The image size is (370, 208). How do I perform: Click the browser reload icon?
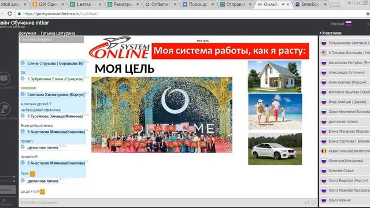[x=10, y=13]
